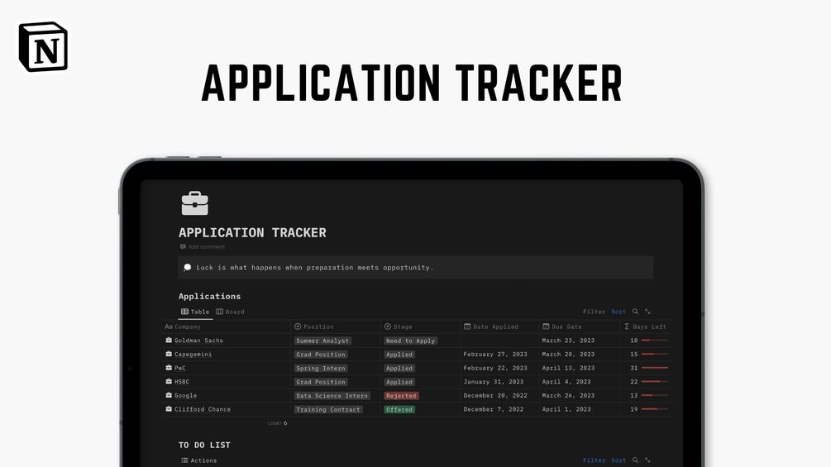The height and width of the screenshot is (467, 831).
Task: Select the Summer Analyst position tag
Action: (322, 341)
